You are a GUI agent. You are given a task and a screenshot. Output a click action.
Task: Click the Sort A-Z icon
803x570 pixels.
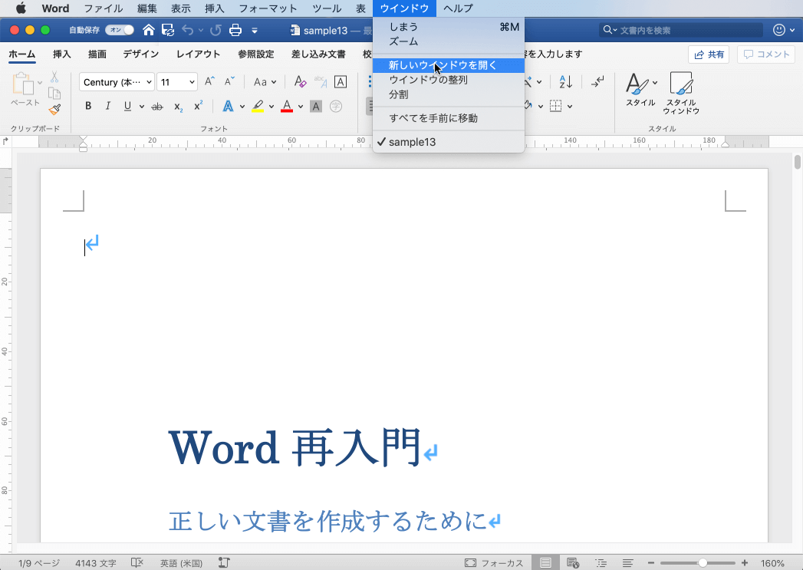point(566,81)
